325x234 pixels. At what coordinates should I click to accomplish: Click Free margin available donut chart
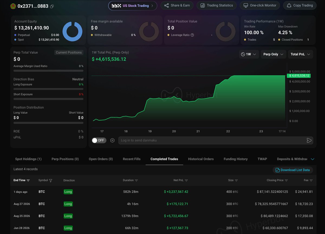tap(149, 31)
